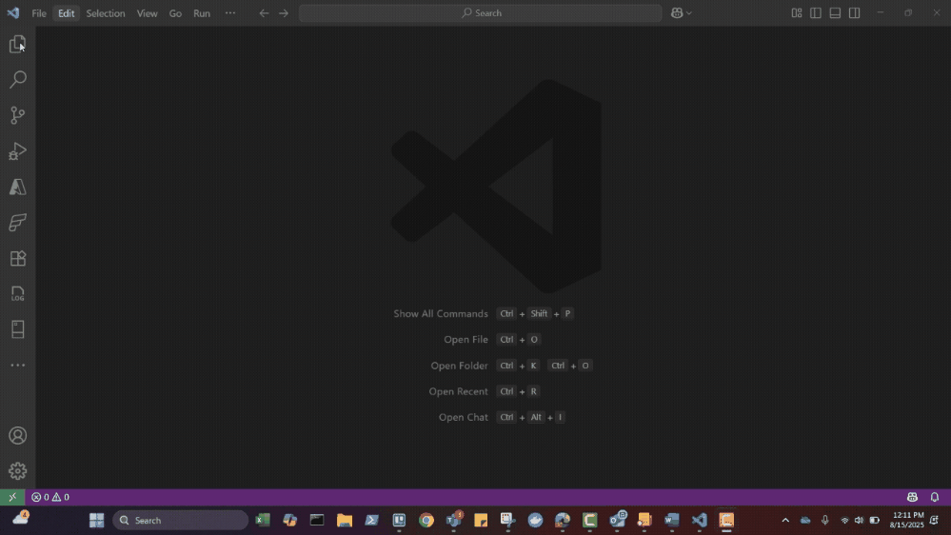Open the Manage gear menu
The height and width of the screenshot is (535, 951).
coord(17,470)
